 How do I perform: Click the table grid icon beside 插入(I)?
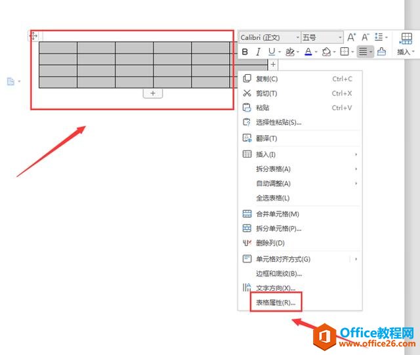pyautogui.click(x=247, y=154)
